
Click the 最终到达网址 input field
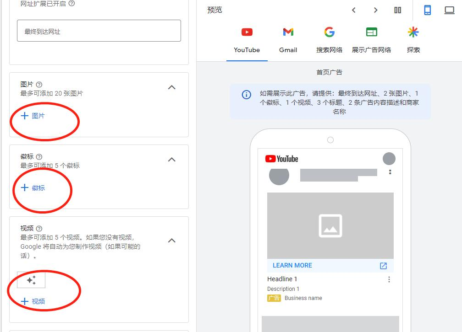[x=99, y=30]
